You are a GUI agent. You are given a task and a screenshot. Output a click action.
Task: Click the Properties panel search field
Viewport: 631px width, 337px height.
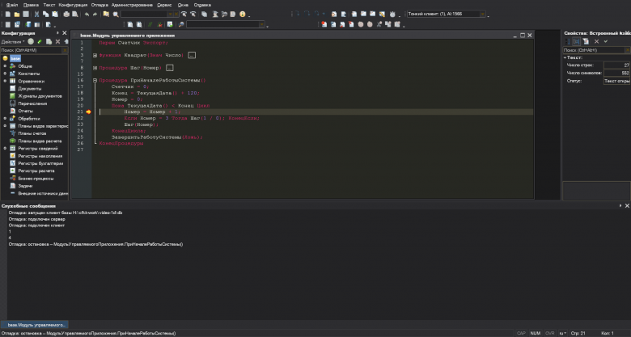593,50
